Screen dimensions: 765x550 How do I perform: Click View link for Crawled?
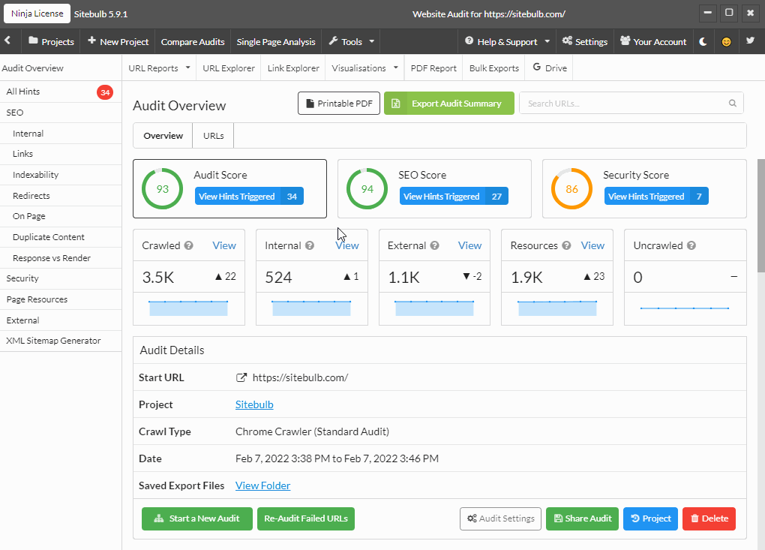[x=224, y=245]
